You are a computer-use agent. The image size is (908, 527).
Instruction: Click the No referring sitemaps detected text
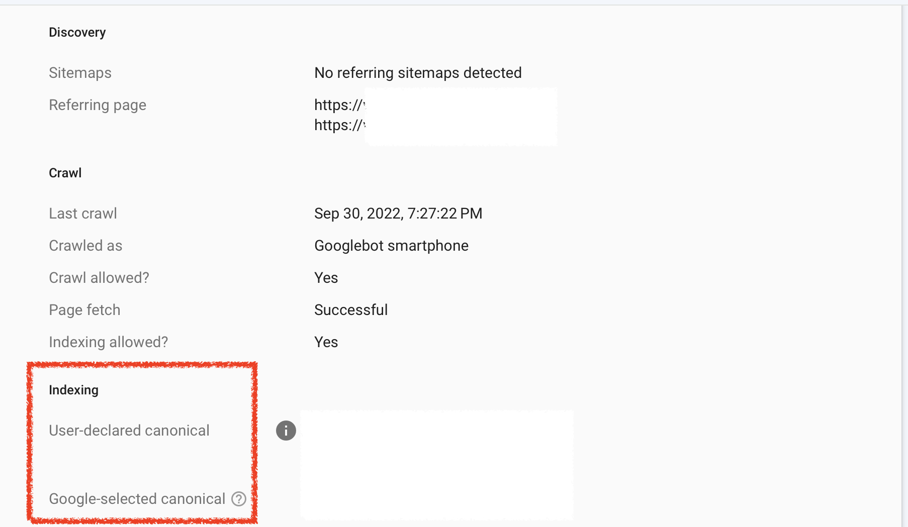(x=418, y=72)
